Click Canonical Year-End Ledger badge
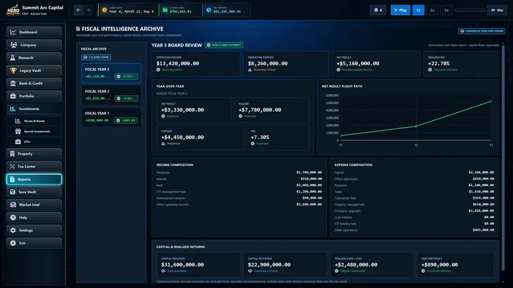Image resolution: width=513 pixels, height=288 pixels. (481, 31)
